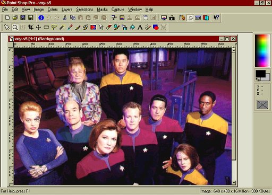Click the Full Screen Preview monitor icon
Screen dimensions: 272x195
tap(164, 17)
